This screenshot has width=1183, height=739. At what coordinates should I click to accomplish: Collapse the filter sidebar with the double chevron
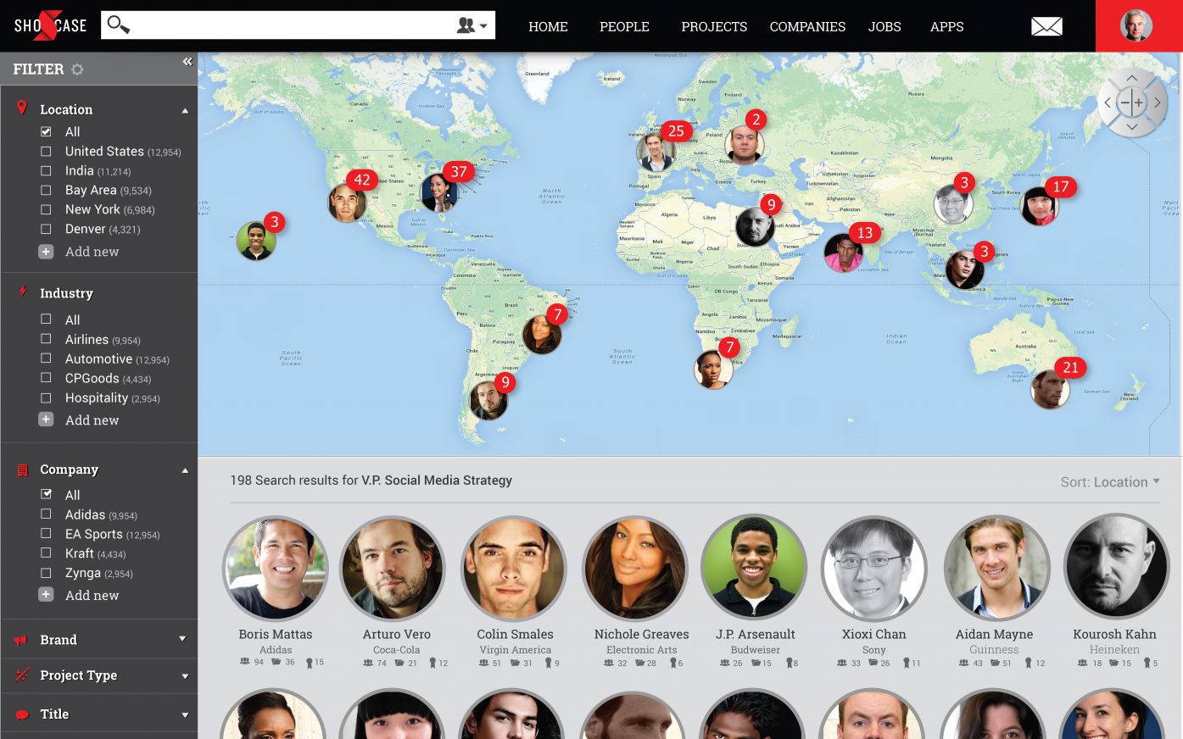[187, 61]
